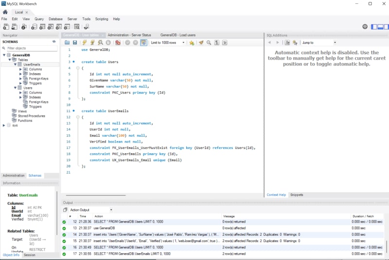Switch to Administration - Server Status tab

tap(129, 35)
